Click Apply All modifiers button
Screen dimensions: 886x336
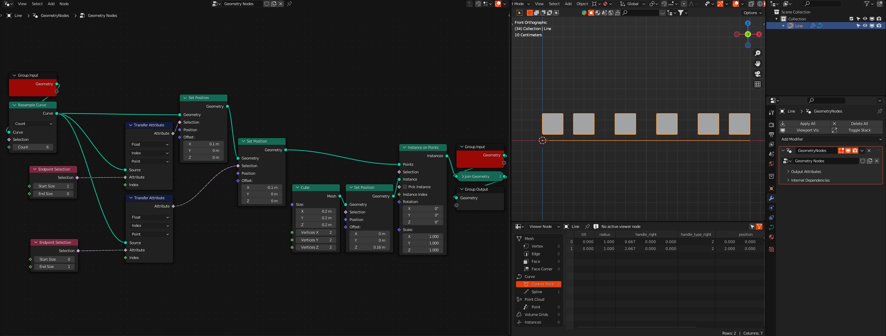[805, 124]
